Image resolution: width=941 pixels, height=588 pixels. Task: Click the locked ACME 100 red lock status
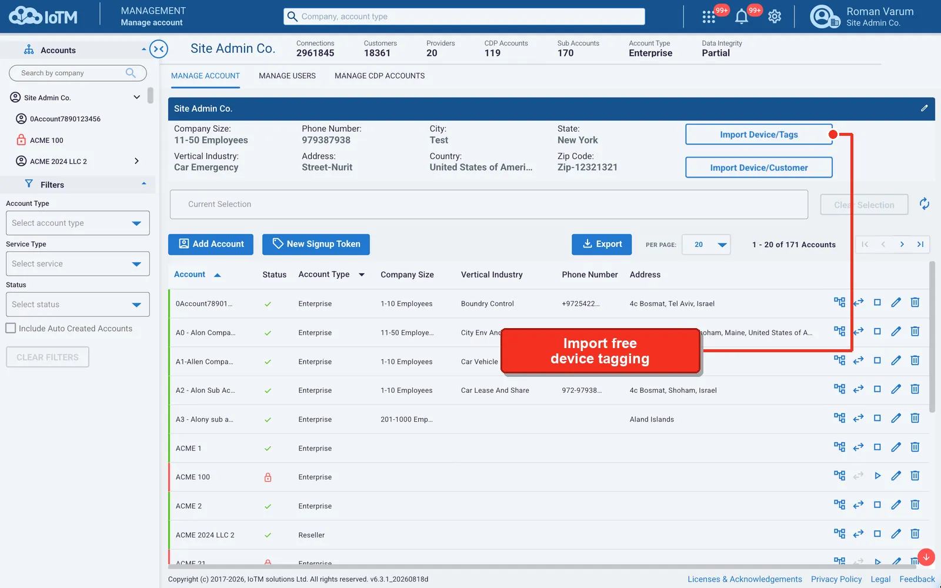click(268, 477)
